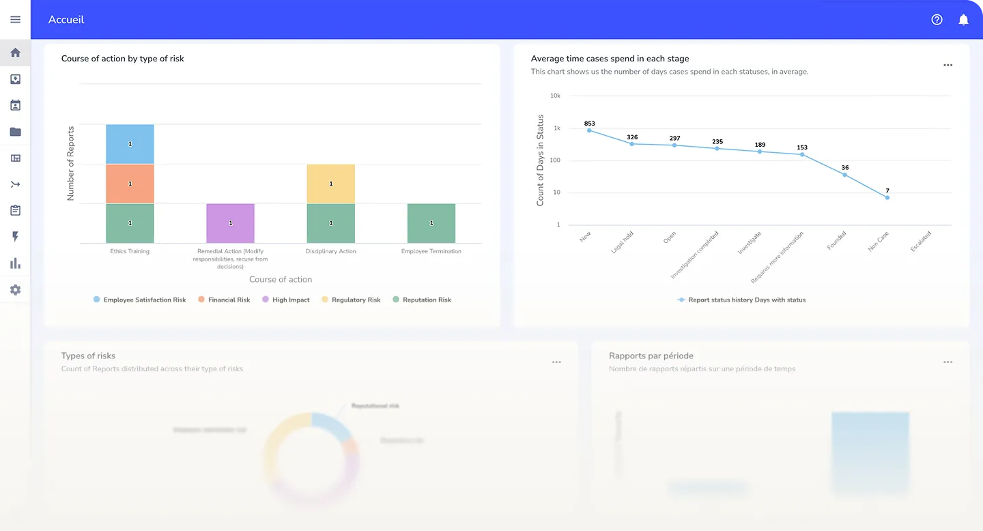This screenshot has width=983, height=531.
Task: Click the blue Ethics Training bar segment
Action: [x=130, y=144]
